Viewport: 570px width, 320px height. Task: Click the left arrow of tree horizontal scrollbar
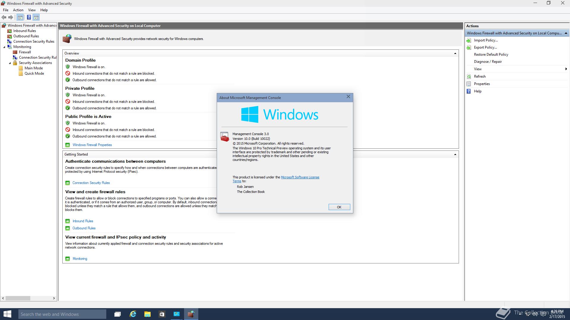(3, 298)
